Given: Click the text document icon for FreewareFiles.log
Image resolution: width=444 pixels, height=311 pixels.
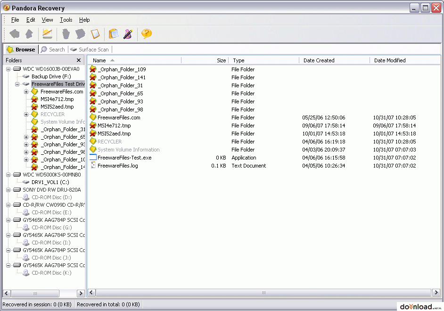Looking at the screenshot, I should click(93, 165).
